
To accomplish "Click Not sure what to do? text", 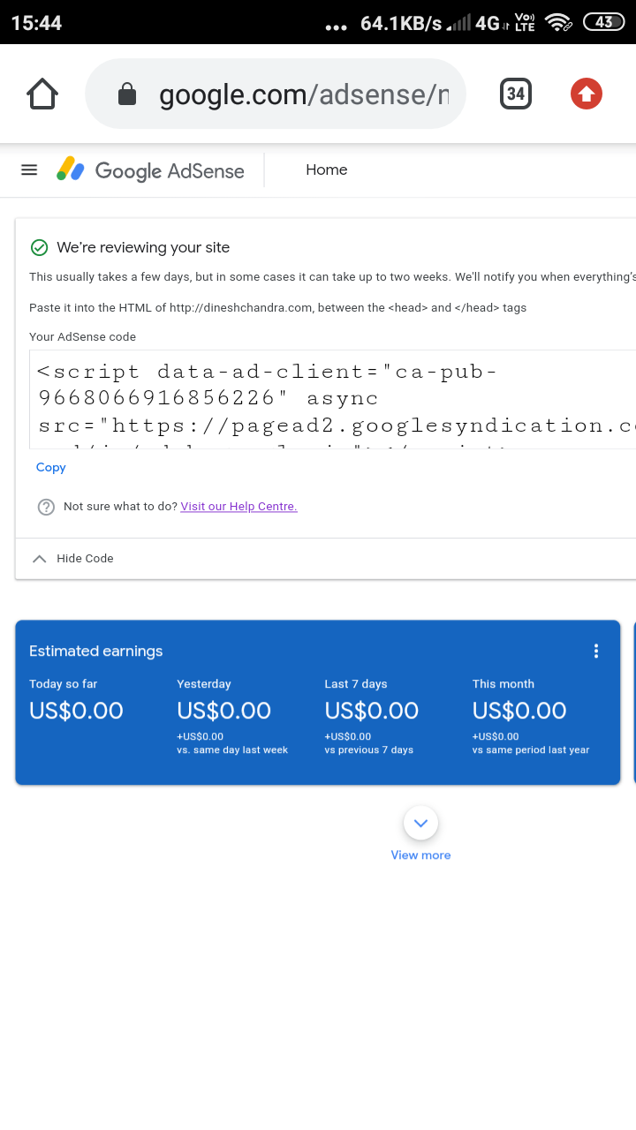I will (x=120, y=507).
